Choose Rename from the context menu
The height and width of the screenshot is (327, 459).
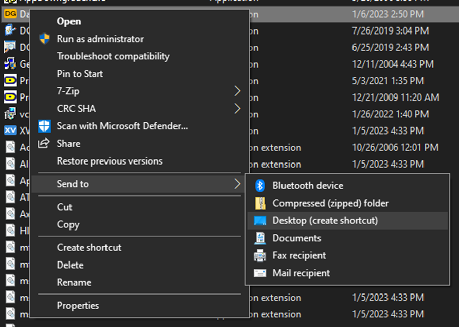(75, 282)
